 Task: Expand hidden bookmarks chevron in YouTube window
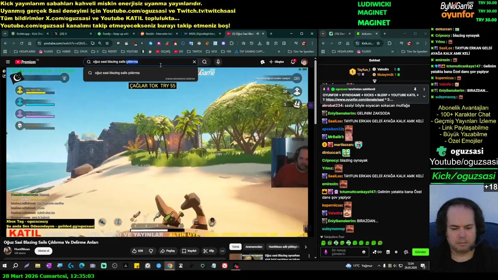click(x=279, y=51)
